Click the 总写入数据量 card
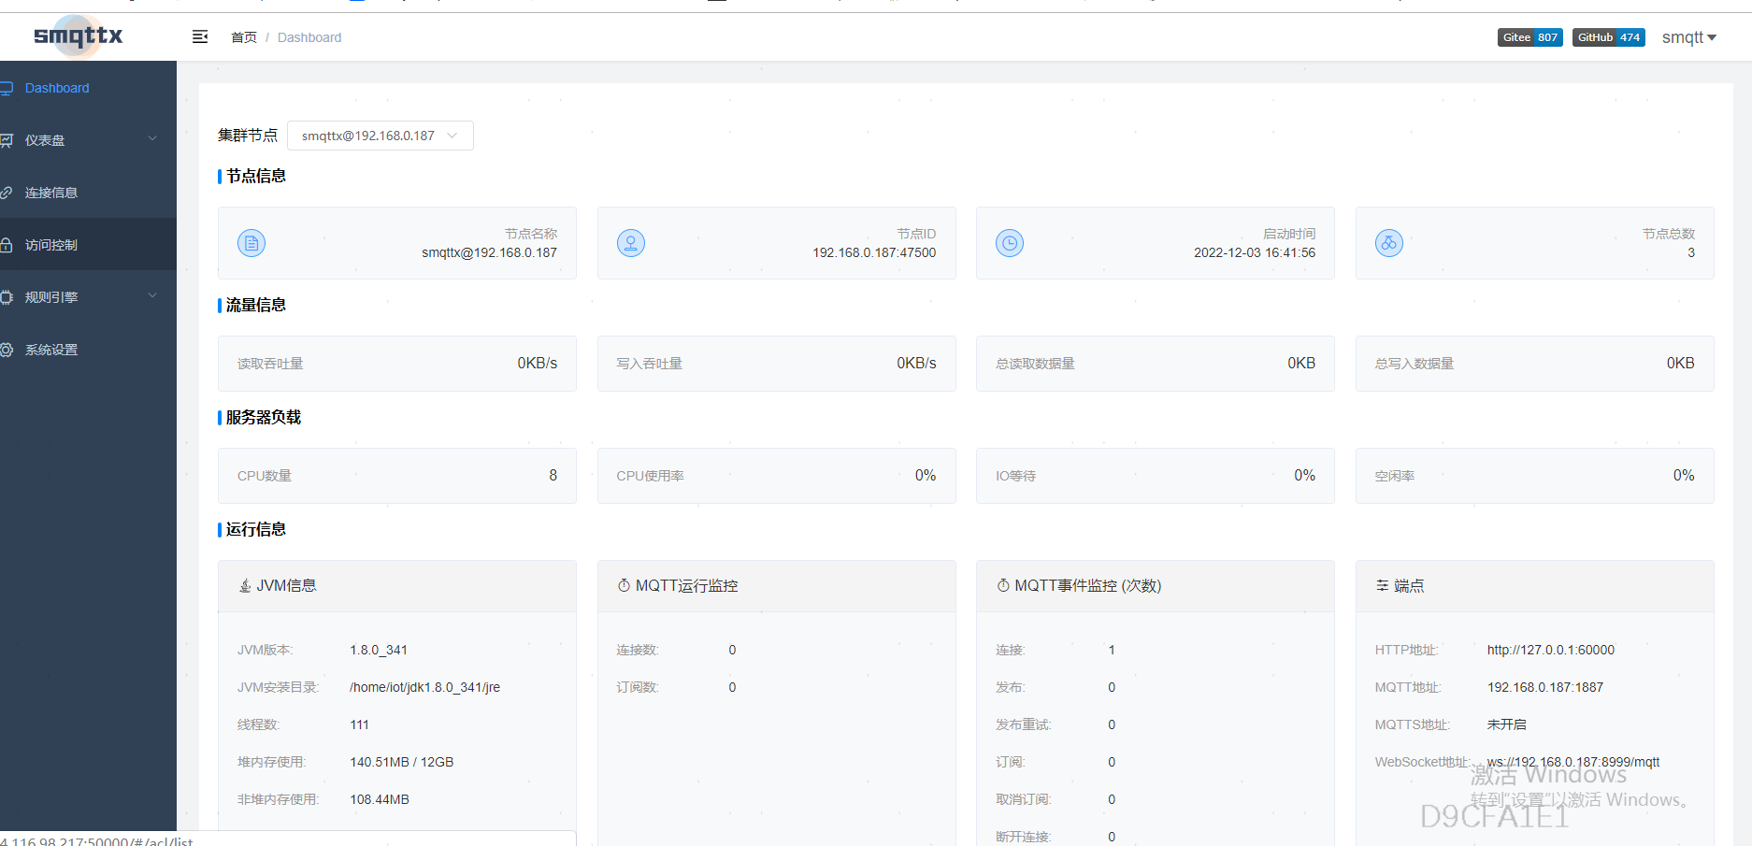The image size is (1752, 846). 1535,364
